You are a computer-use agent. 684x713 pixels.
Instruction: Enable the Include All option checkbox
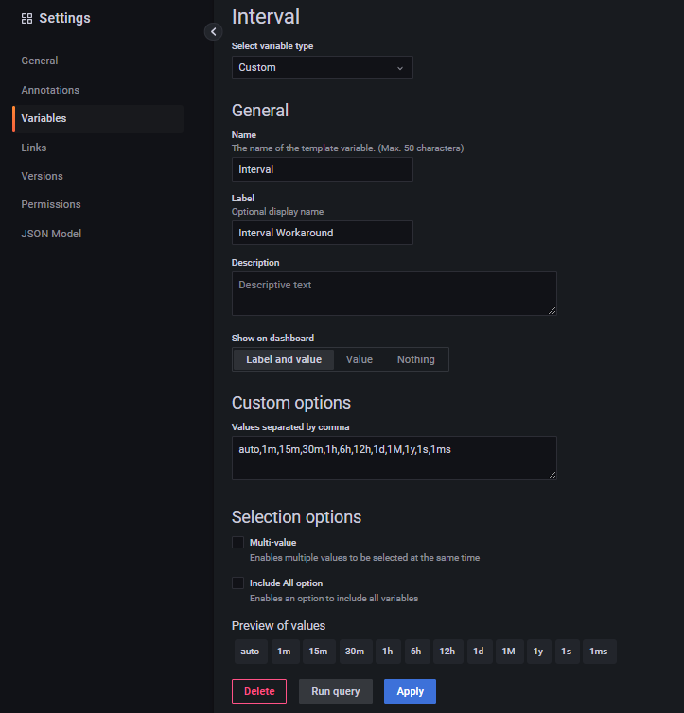point(238,583)
